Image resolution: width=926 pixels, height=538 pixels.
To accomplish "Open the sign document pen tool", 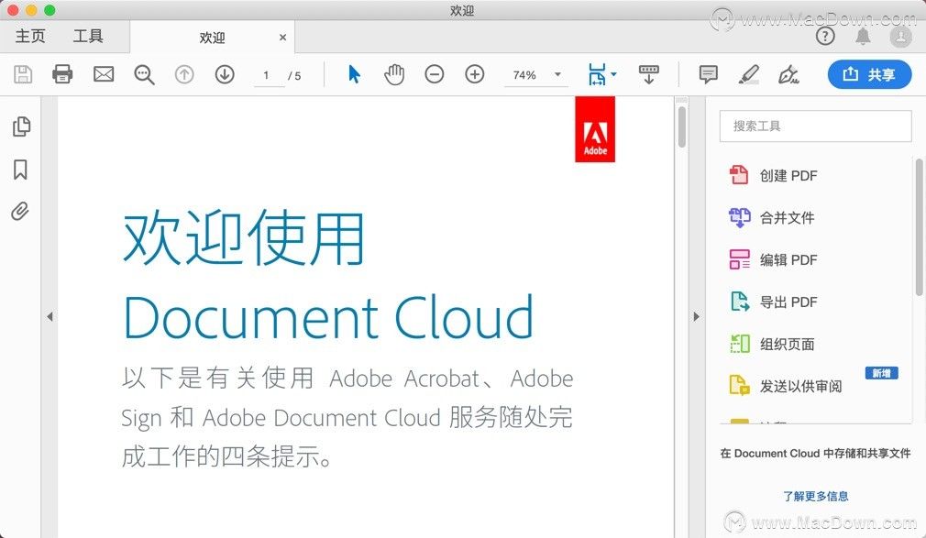I will pos(788,74).
